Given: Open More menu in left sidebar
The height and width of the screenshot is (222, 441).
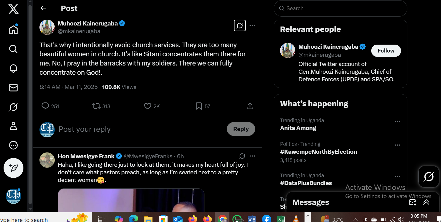Looking at the screenshot, I should (x=13, y=145).
